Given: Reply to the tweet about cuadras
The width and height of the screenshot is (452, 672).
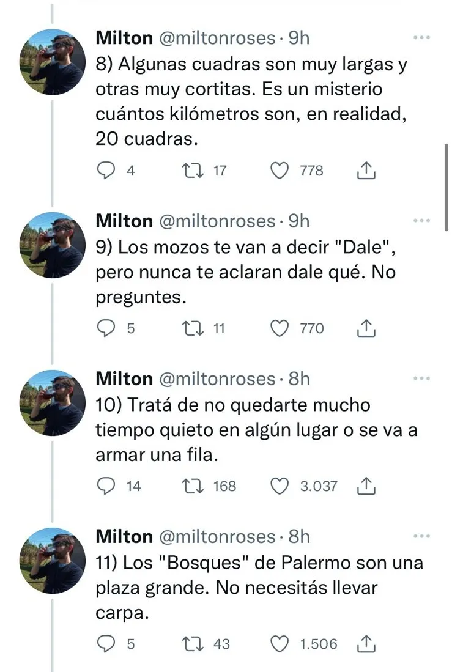Looking at the screenshot, I should [108, 171].
